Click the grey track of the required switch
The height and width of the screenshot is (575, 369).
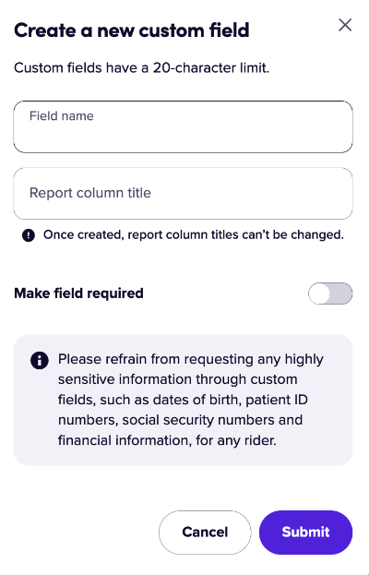tap(342, 293)
